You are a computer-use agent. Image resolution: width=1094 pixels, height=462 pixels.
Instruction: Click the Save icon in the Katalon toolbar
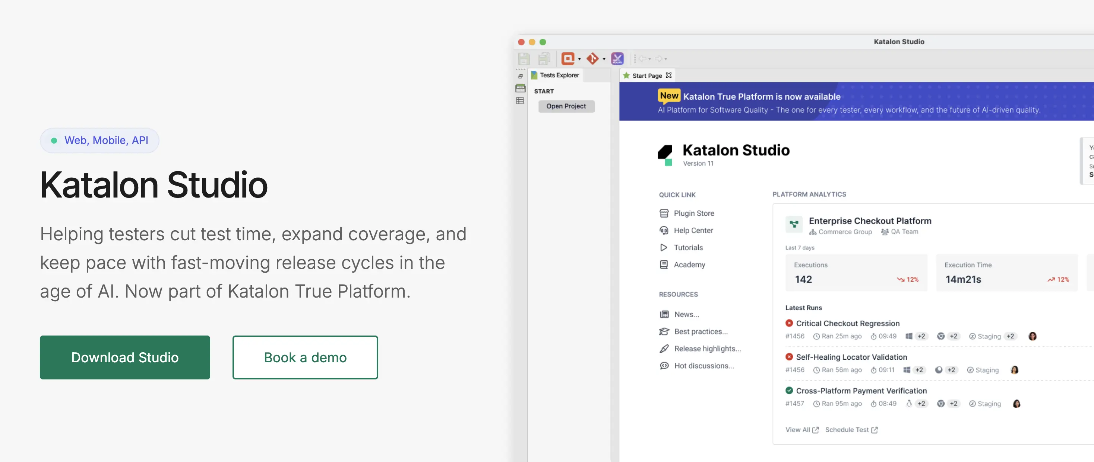tap(524, 58)
